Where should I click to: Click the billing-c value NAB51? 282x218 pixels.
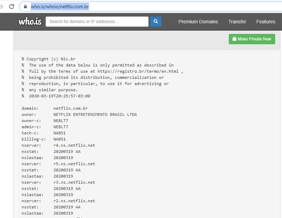pyautogui.click(x=60, y=139)
